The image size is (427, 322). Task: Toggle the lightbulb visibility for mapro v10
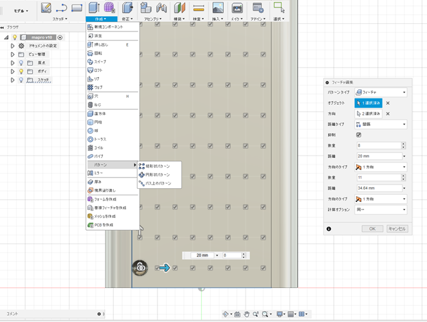(15, 37)
